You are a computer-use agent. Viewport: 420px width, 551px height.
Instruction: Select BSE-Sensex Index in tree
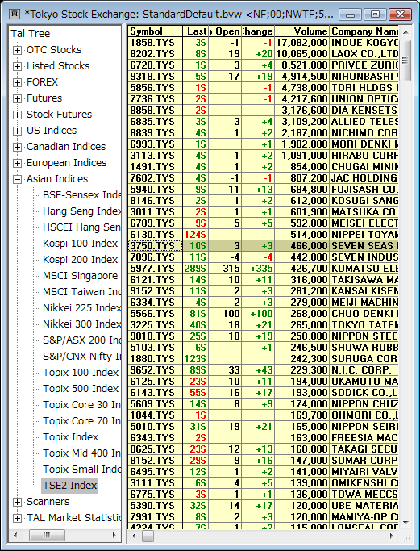[81, 195]
